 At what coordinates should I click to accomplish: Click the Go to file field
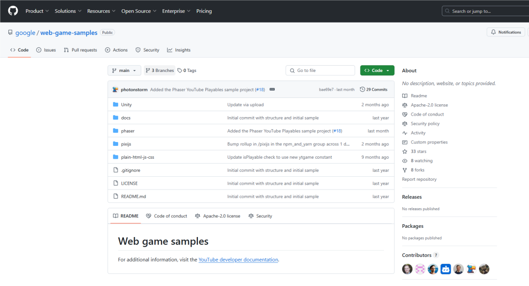point(320,71)
